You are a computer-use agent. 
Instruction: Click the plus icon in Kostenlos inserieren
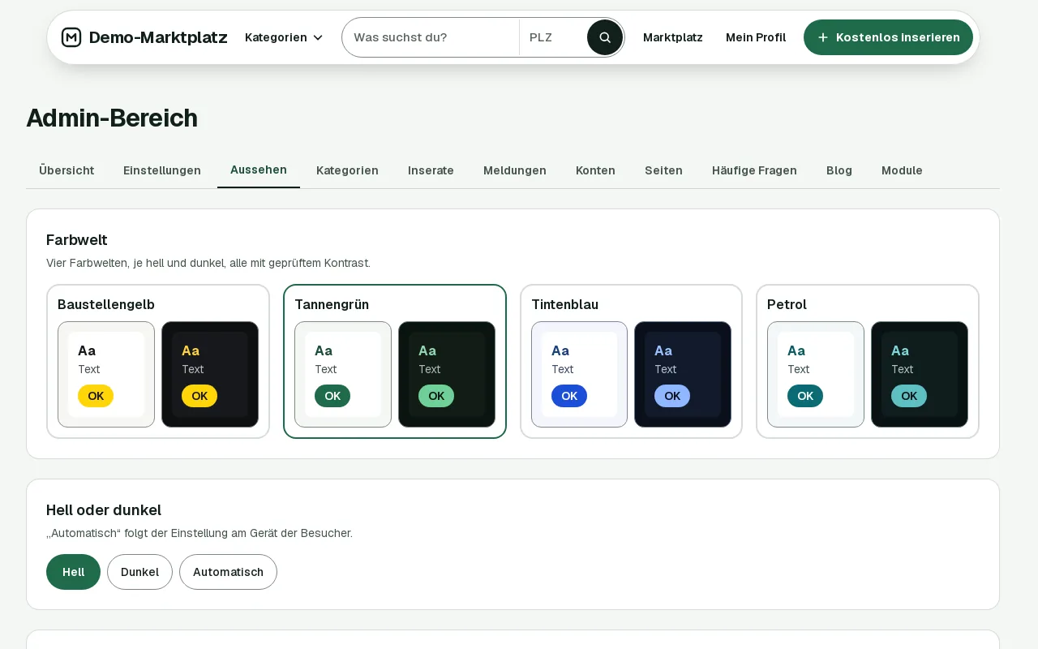(823, 37)
